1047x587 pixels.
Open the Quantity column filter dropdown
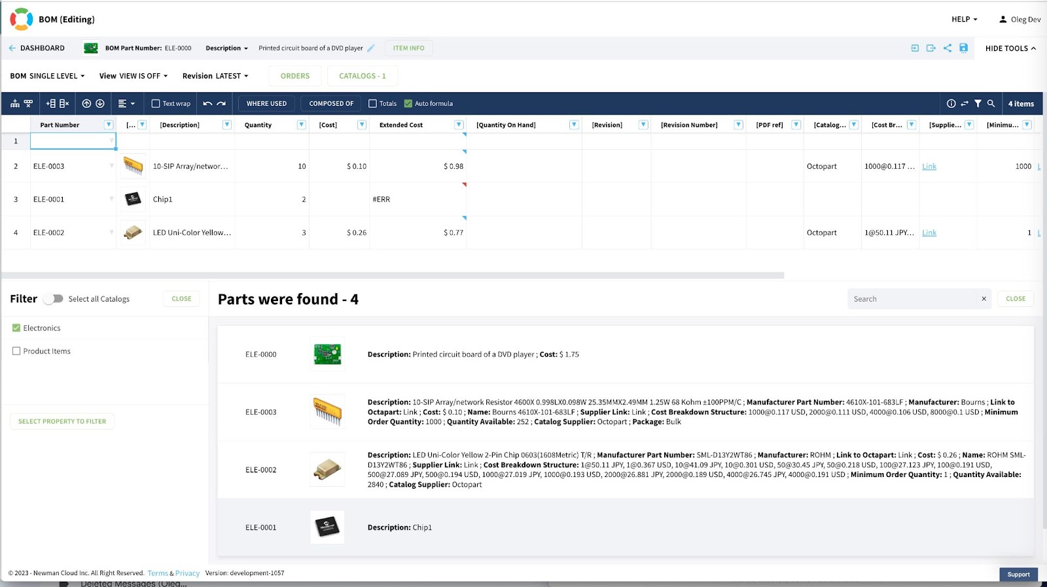[x=301, y=124]
